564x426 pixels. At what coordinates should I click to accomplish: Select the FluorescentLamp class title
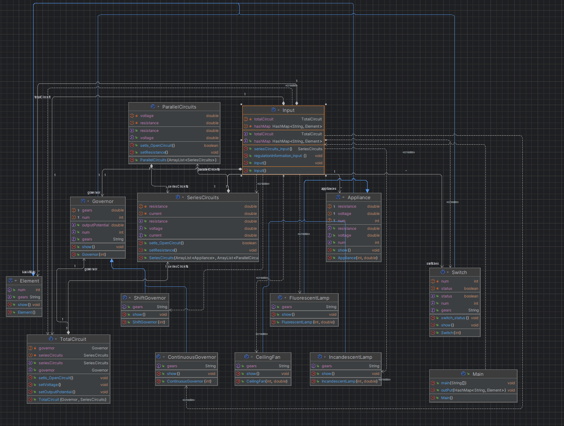pyautogui.click(x=309, y=298)
